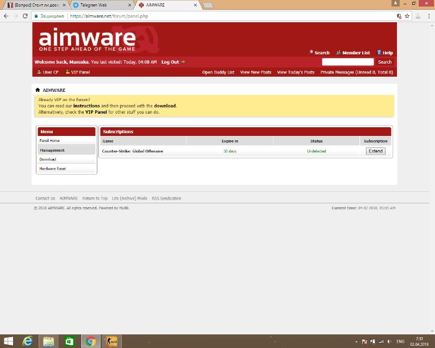The width and height of the screenshot is (435, 348).
Task: Click View Today's Posts
Action: click(296, 72)
